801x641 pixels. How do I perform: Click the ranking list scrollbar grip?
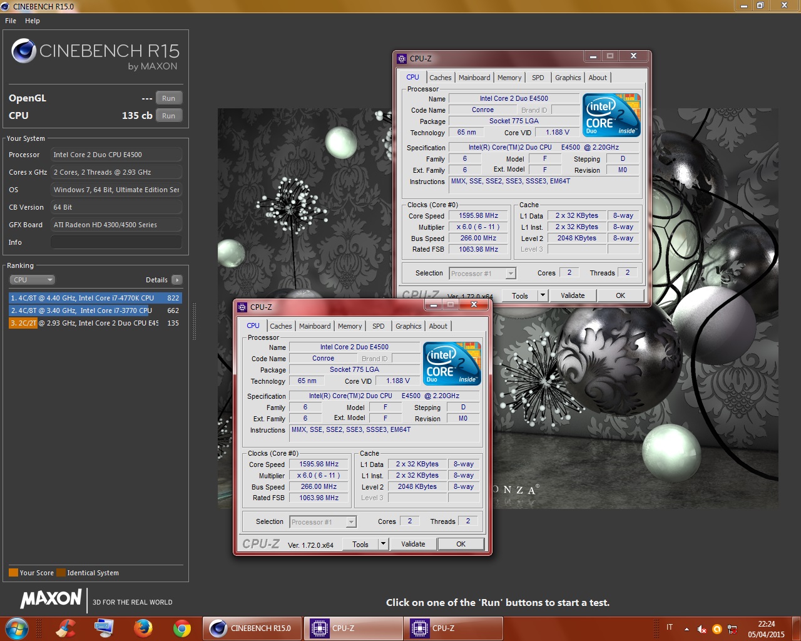tap(195, 322)
